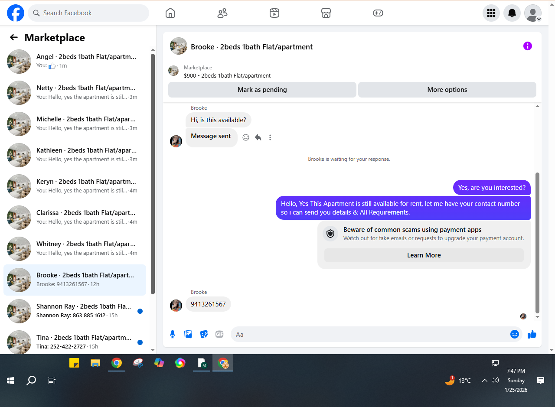The width and height of the screenshot is (555, 407).
Task: Click the Aa message input field
Action: (376, 334)
